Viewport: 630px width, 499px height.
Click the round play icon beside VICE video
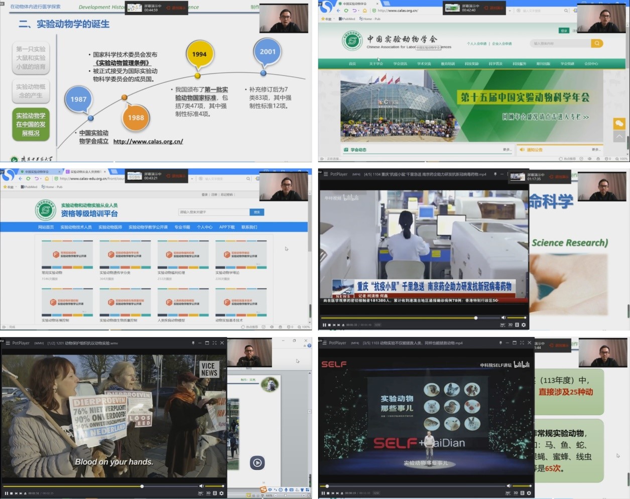coord(257,463)
